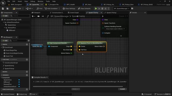Open the Asset menu
The image size is (172, 96).
20,1
